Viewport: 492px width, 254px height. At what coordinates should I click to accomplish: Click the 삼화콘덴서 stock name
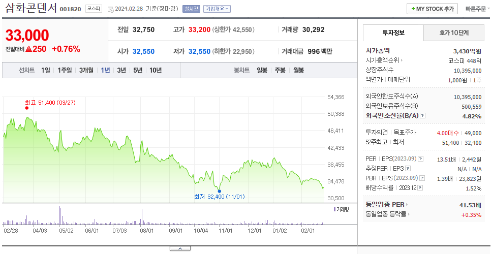coord(32,8)
